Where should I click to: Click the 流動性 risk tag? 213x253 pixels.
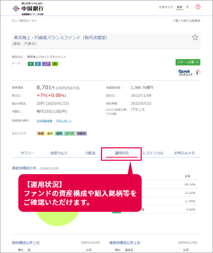coord(82,133)
